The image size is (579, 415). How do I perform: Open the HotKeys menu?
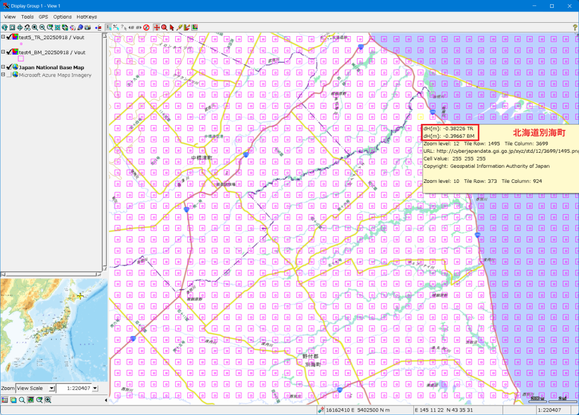point(87,17)
